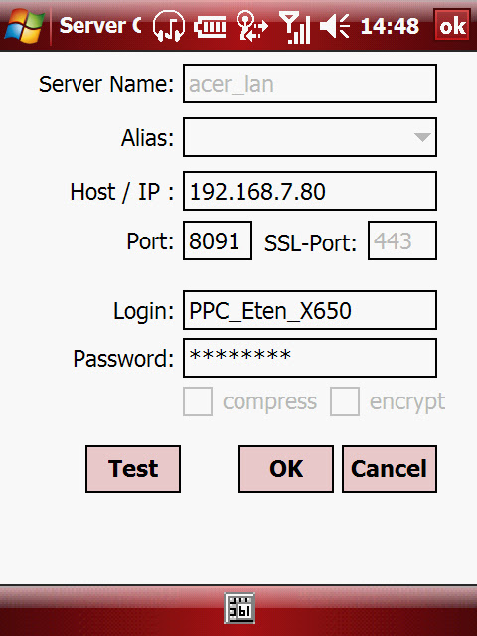This screenshot has height=636, width=477.
Task: Tap the clock showing 14:48
Action: pyautogui.click(x=390, y=27)
